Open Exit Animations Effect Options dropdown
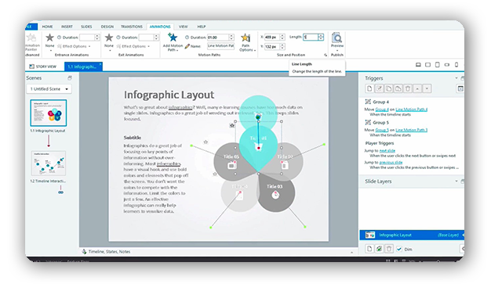The height and width of the screenshot is (284, 491). pos(133,46)
